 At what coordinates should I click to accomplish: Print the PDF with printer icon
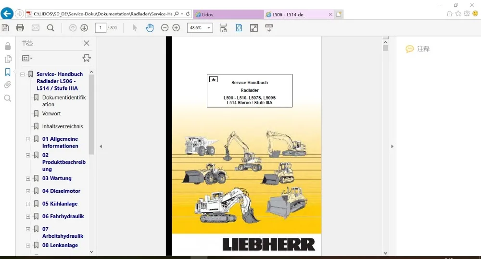pos(20,28)
